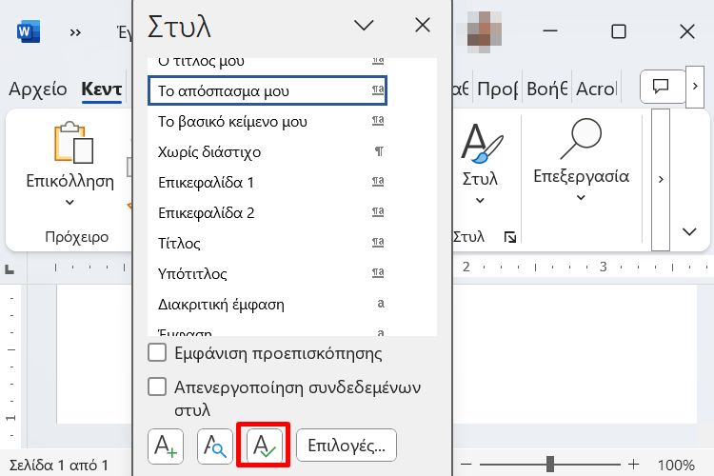Image resolution: width=714 pixels, height=476 pixels.
Task: Click the New Style button icon
Action: (166, 445)
